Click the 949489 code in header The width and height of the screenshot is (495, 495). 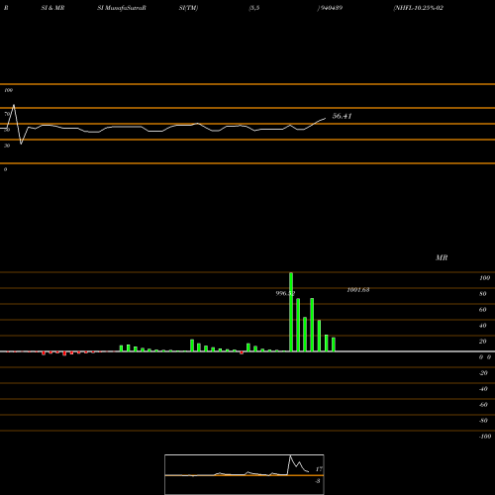click(x=331, y=8)
